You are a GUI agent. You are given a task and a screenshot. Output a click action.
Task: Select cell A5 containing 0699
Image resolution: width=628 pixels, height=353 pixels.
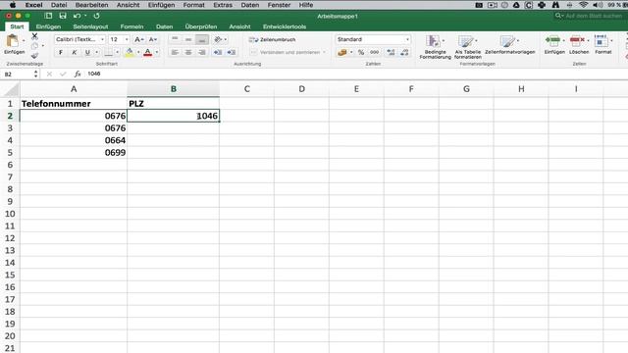tap(74, 153)
